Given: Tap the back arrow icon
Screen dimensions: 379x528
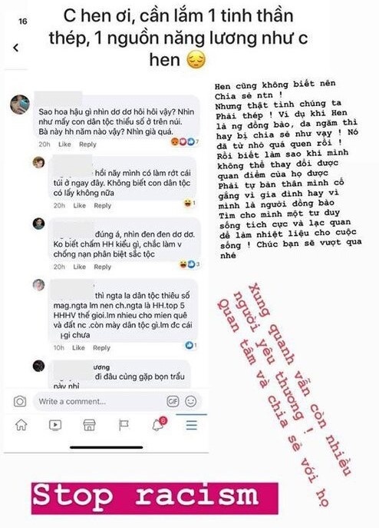Looking at the screenshot, I should (16, 48).
